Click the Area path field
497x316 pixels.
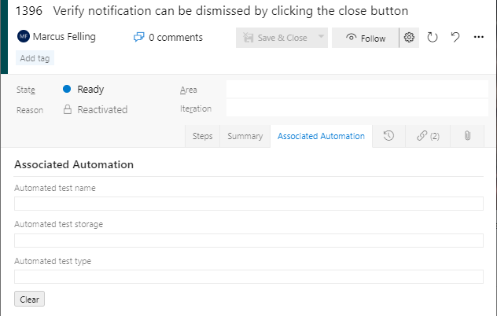(x=357, y=90)
